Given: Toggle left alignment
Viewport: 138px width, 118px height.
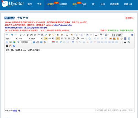Looking at the screenshot, I should coord(58,38).
